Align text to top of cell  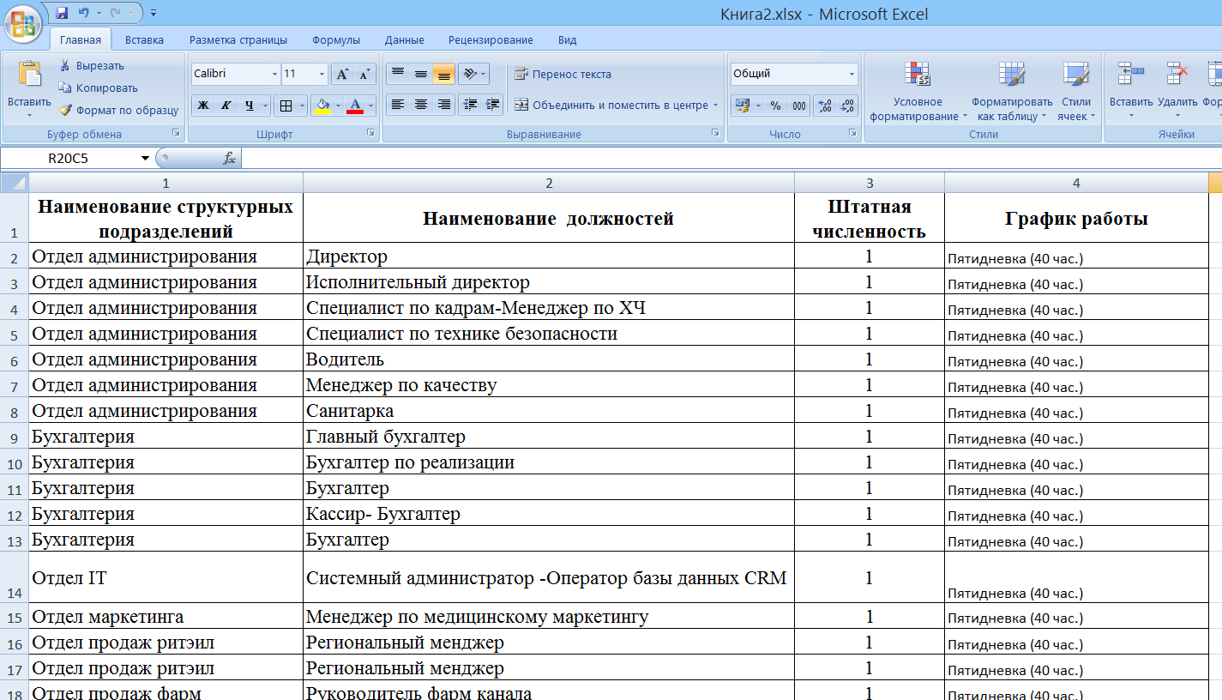click(x=398, y=74)
